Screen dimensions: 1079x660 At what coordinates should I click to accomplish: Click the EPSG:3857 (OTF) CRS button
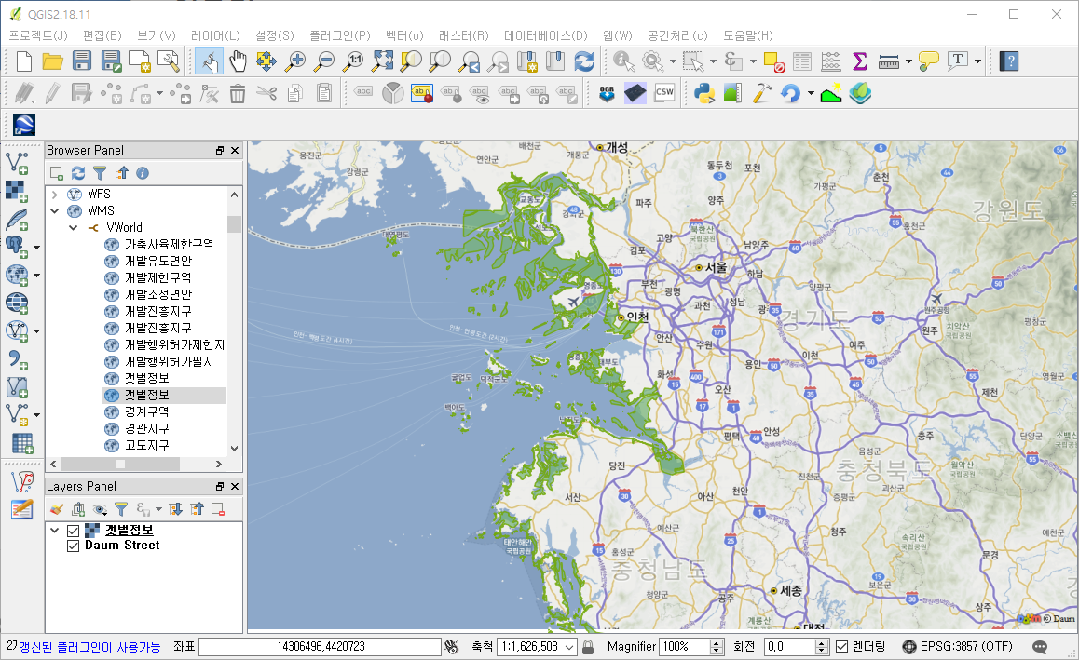click(957, 646)
